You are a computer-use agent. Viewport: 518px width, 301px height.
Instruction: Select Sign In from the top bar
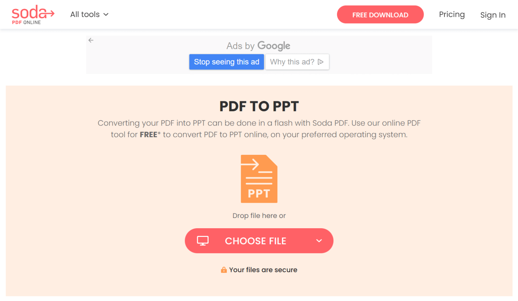493,15
